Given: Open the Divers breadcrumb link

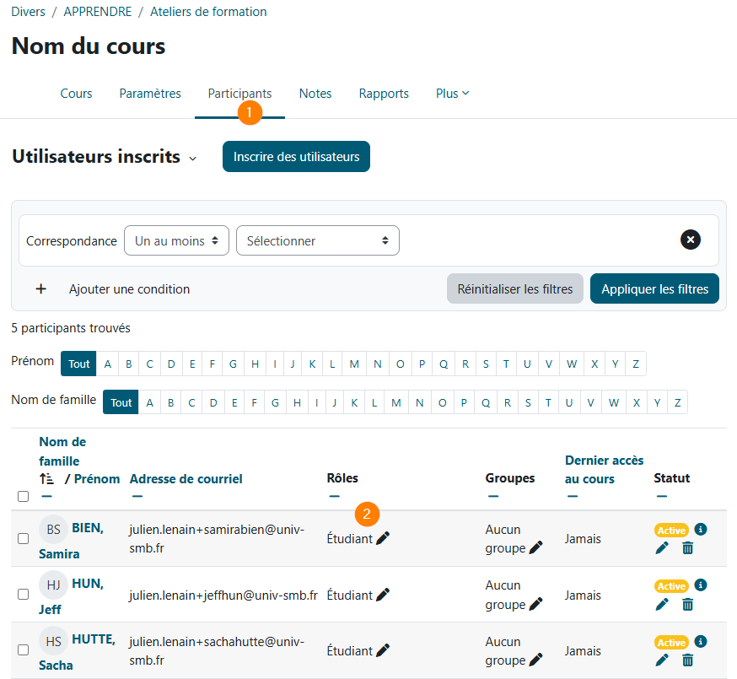Looking at the screenshot, I should coord(28,11).
